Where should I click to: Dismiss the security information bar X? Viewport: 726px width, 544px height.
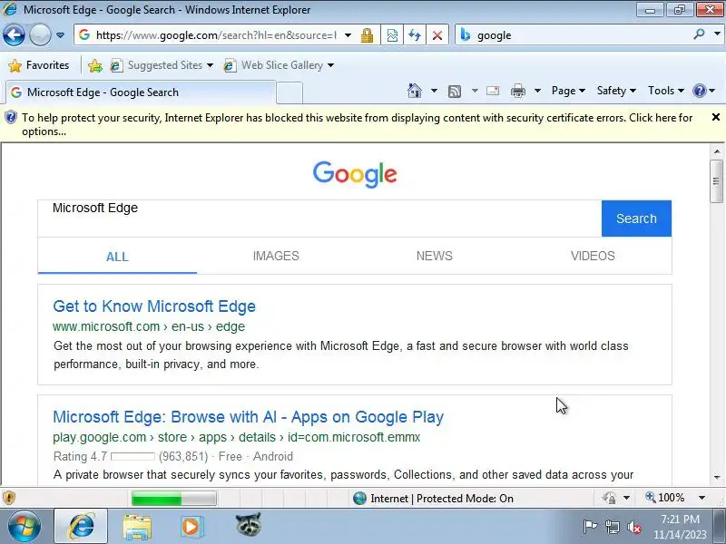click(716, 118)
